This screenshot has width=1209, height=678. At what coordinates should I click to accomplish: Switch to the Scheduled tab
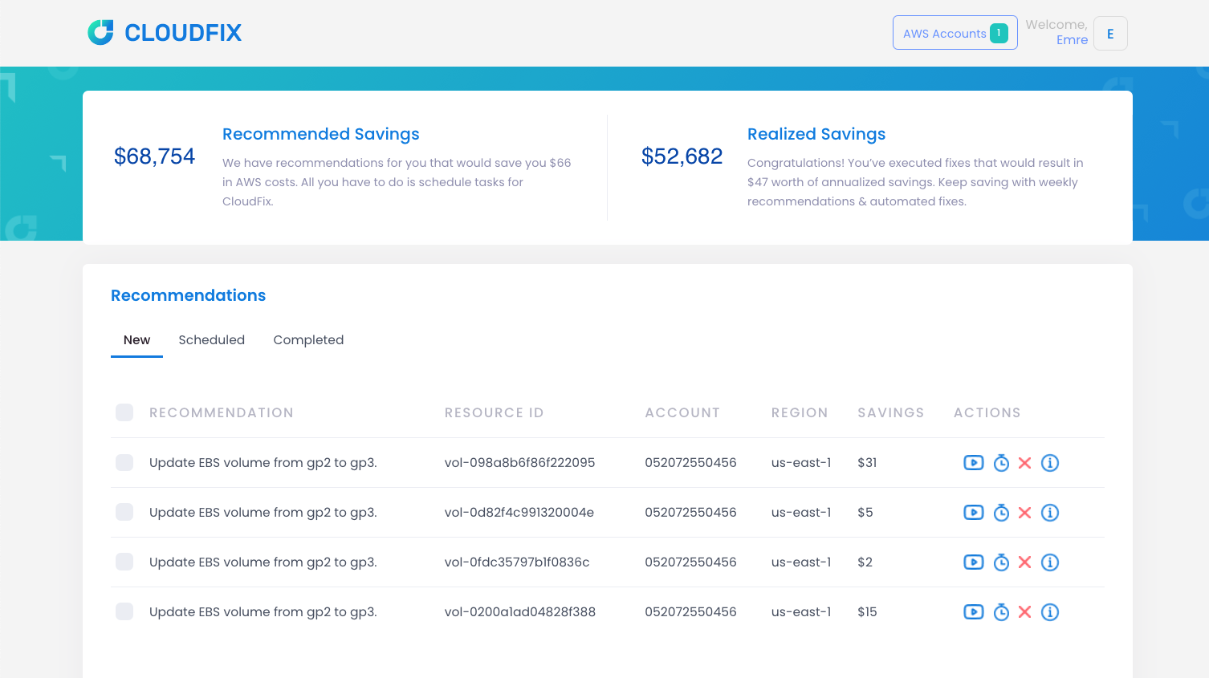coord(211,340)
